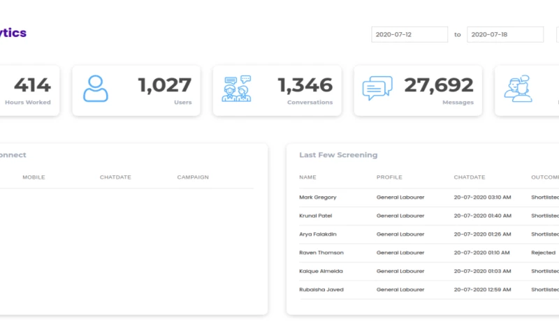The height and width of the screenshot is (335, 559).
Task: Click the 27,692 Messages count
Action: (x=439, y=85)
